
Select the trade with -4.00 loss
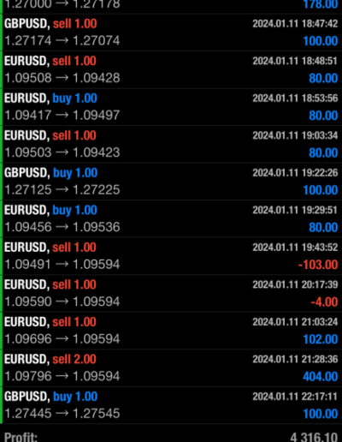(x=171, y=293)
